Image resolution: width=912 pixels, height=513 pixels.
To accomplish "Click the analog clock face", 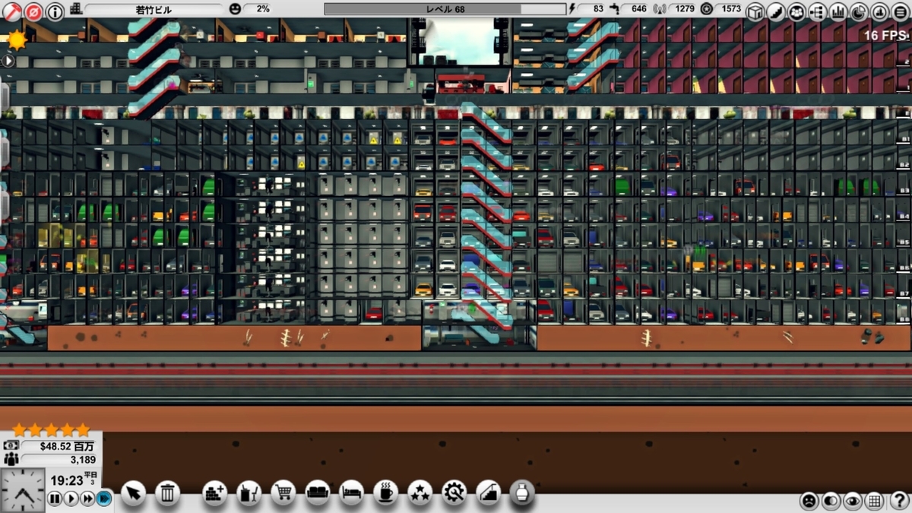I will 23,490.
